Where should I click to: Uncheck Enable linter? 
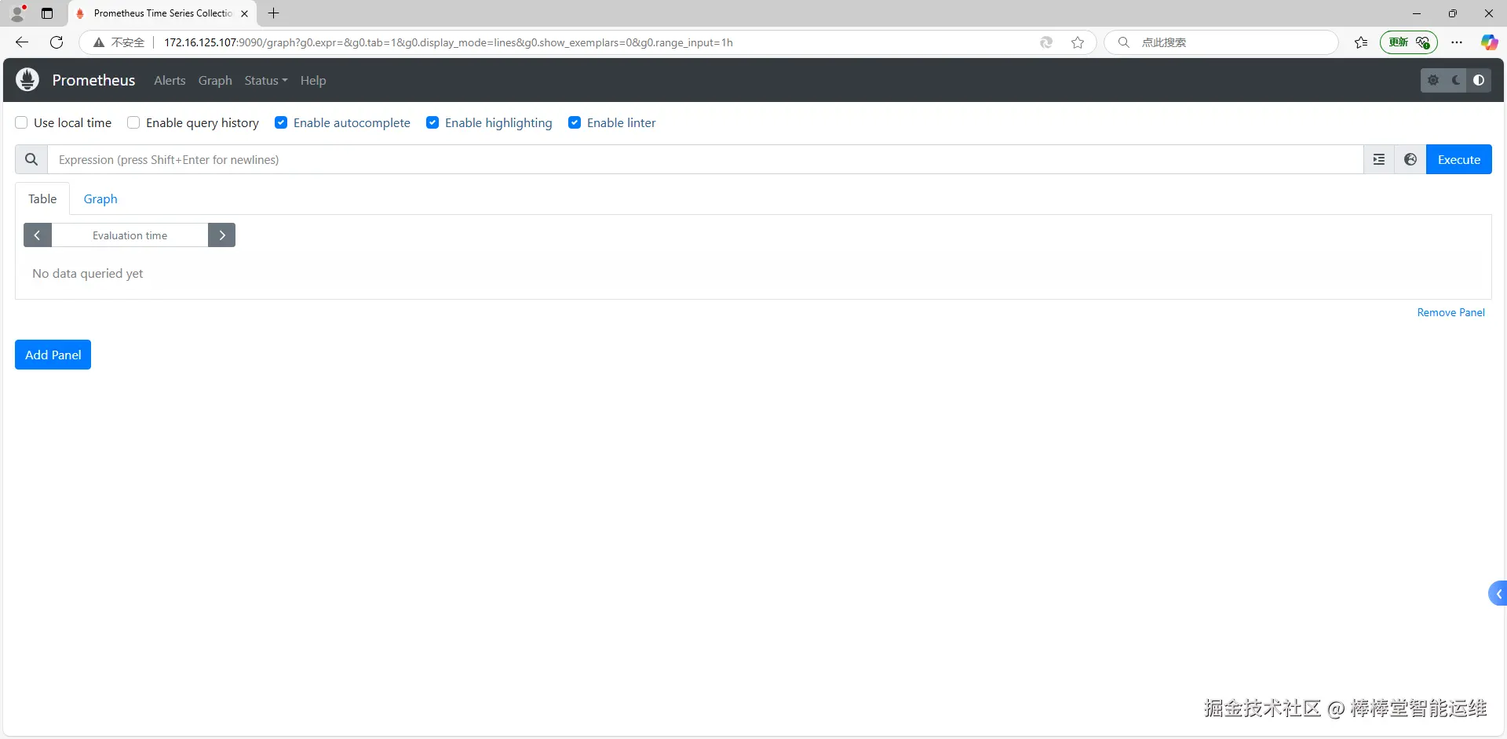tap(575, 122)
